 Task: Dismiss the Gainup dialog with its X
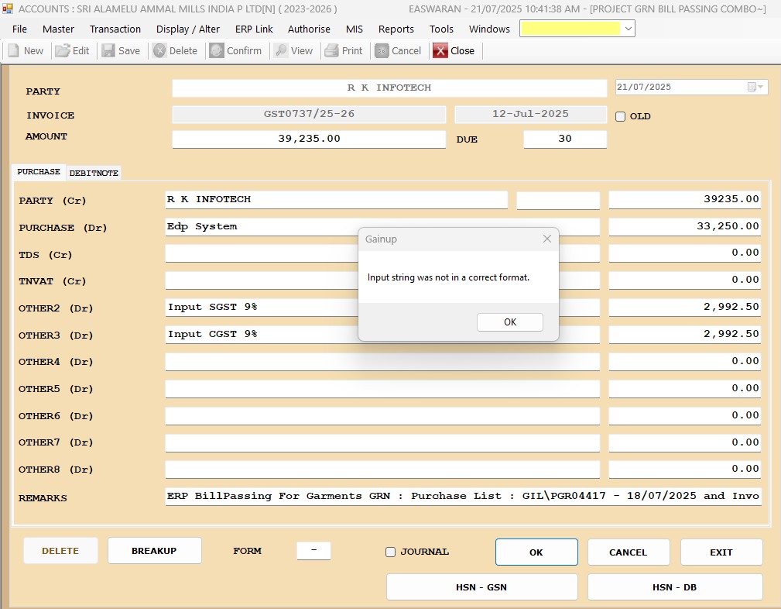point(546,239)
